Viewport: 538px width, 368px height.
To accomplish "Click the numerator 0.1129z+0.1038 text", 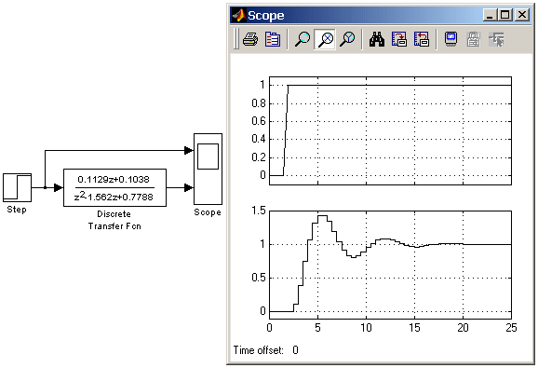I will point(114,179).
